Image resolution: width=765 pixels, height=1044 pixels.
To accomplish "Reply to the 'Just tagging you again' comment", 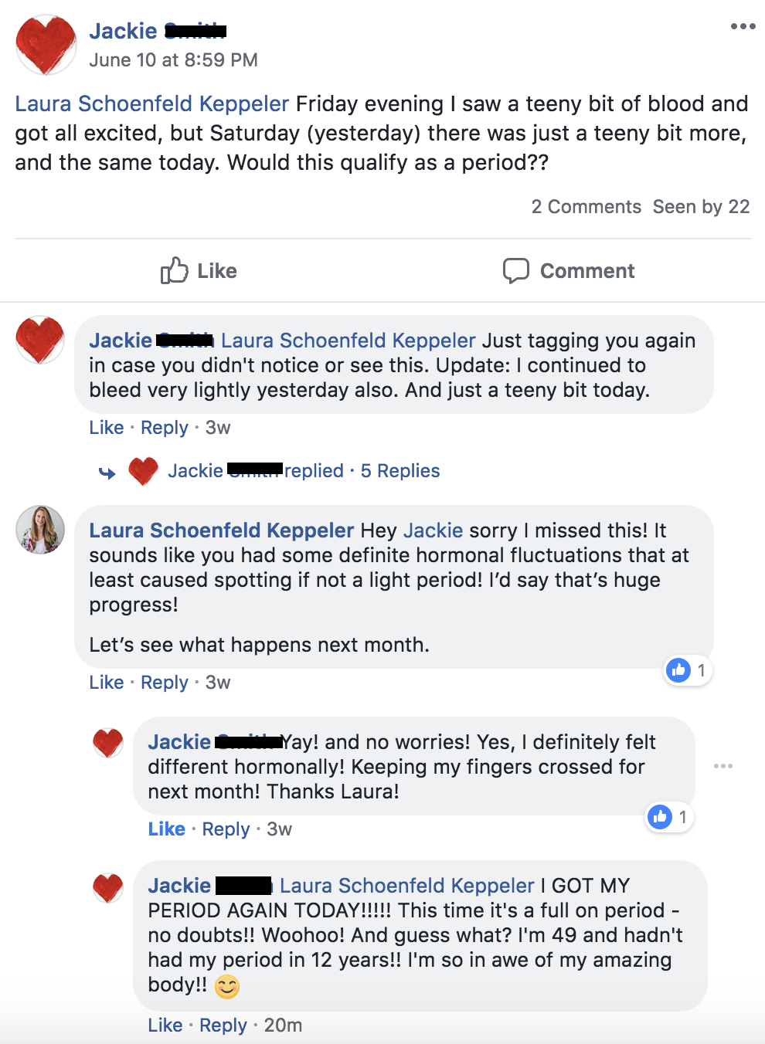I will click(x=164, y=428).
